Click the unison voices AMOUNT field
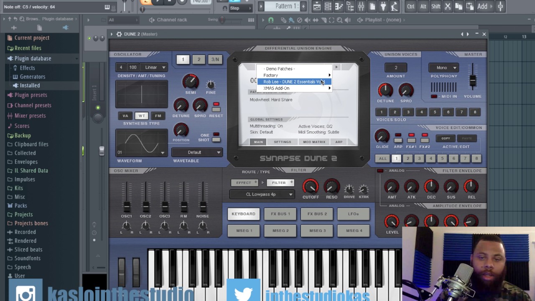535x301 pixels. coord(396,68)
